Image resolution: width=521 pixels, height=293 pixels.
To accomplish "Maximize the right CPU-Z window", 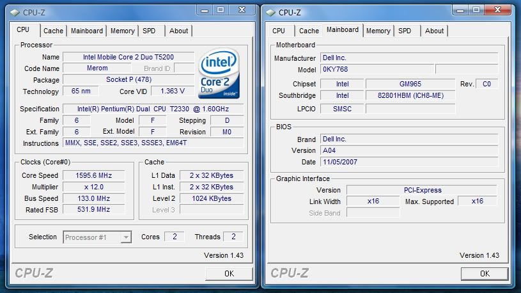I will tap(476, 10).
